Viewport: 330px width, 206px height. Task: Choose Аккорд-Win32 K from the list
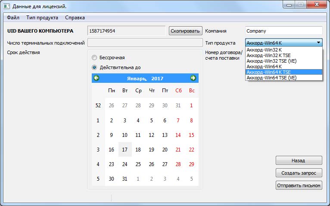(284, 50)
